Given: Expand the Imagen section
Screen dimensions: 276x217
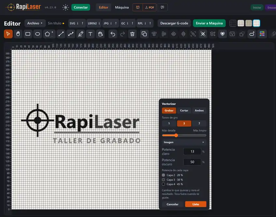Looking at the screenshot, I should coord(184,142).
